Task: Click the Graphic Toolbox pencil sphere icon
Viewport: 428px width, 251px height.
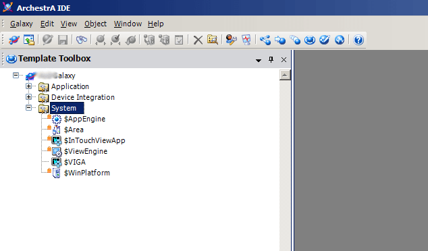Action: point(325,40)
